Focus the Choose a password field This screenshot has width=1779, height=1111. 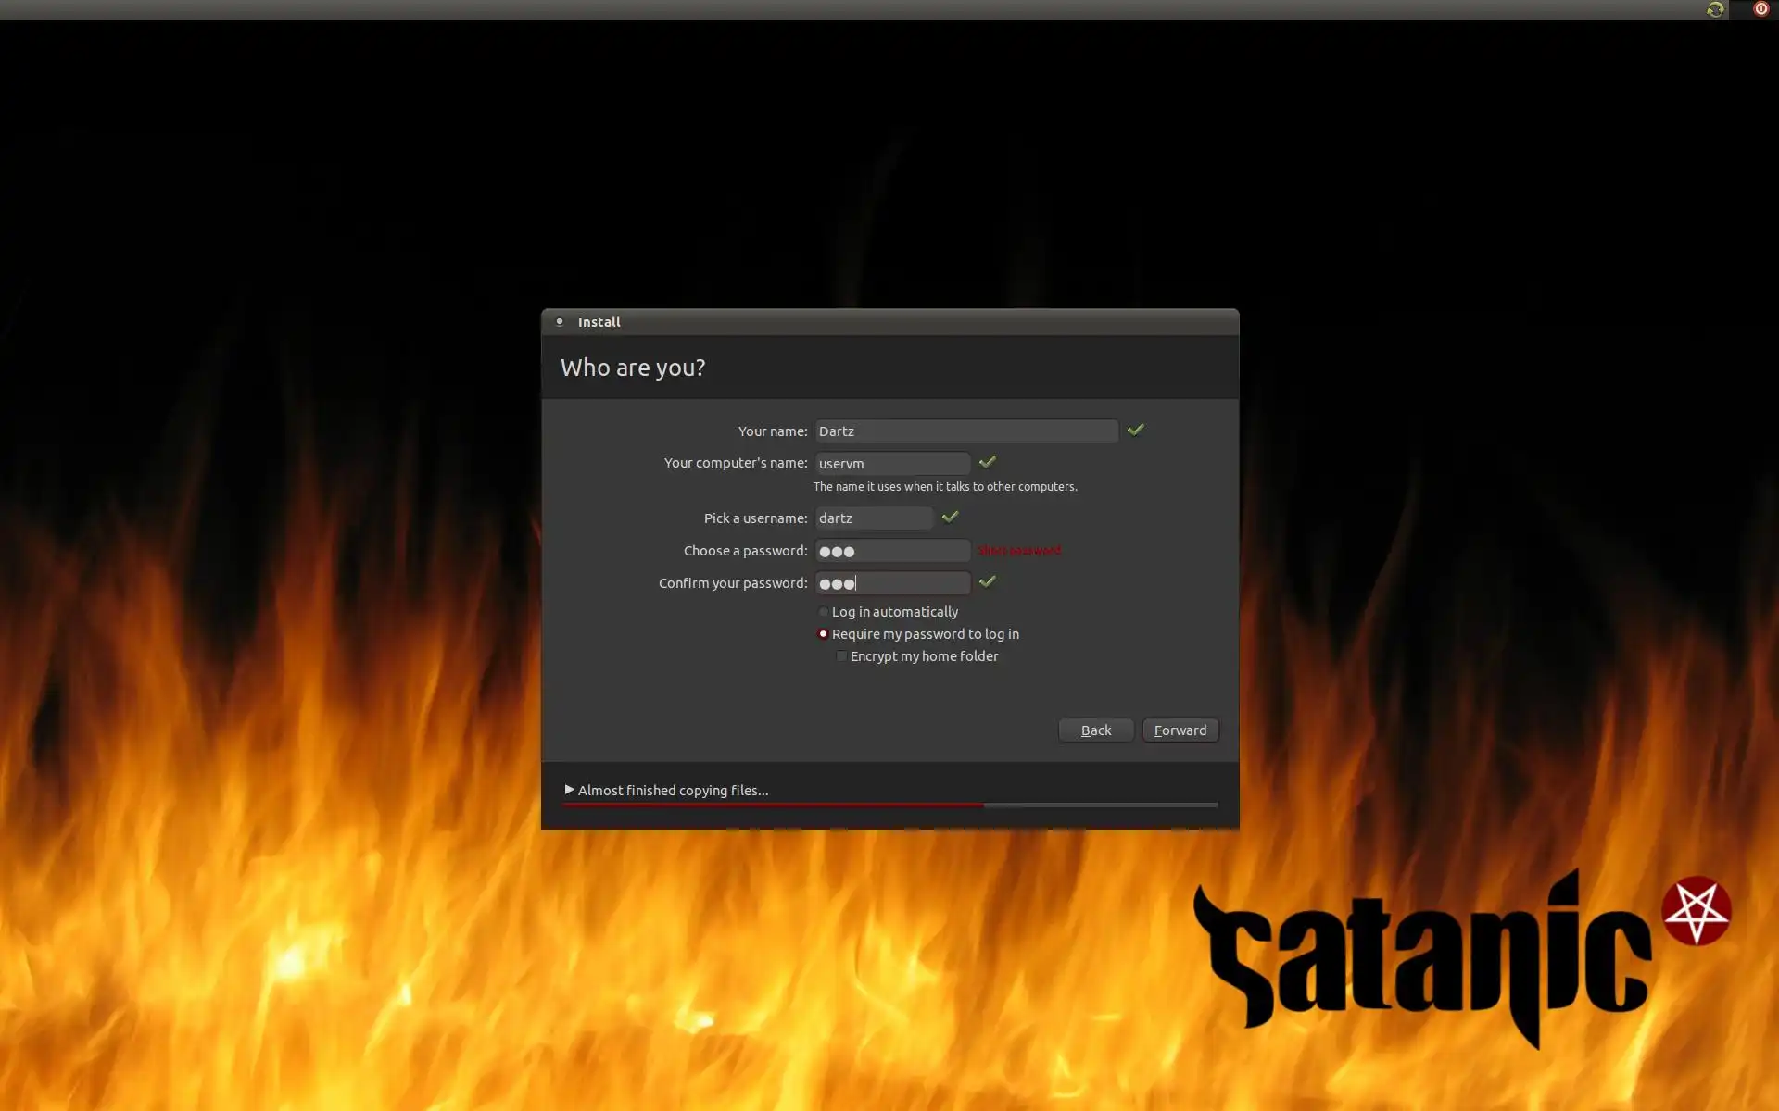coord(891,551)
